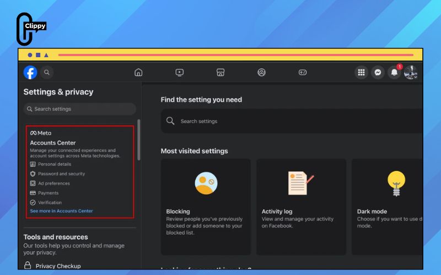Click the Personal details icon
441x275 pixels.
(33, 164)
